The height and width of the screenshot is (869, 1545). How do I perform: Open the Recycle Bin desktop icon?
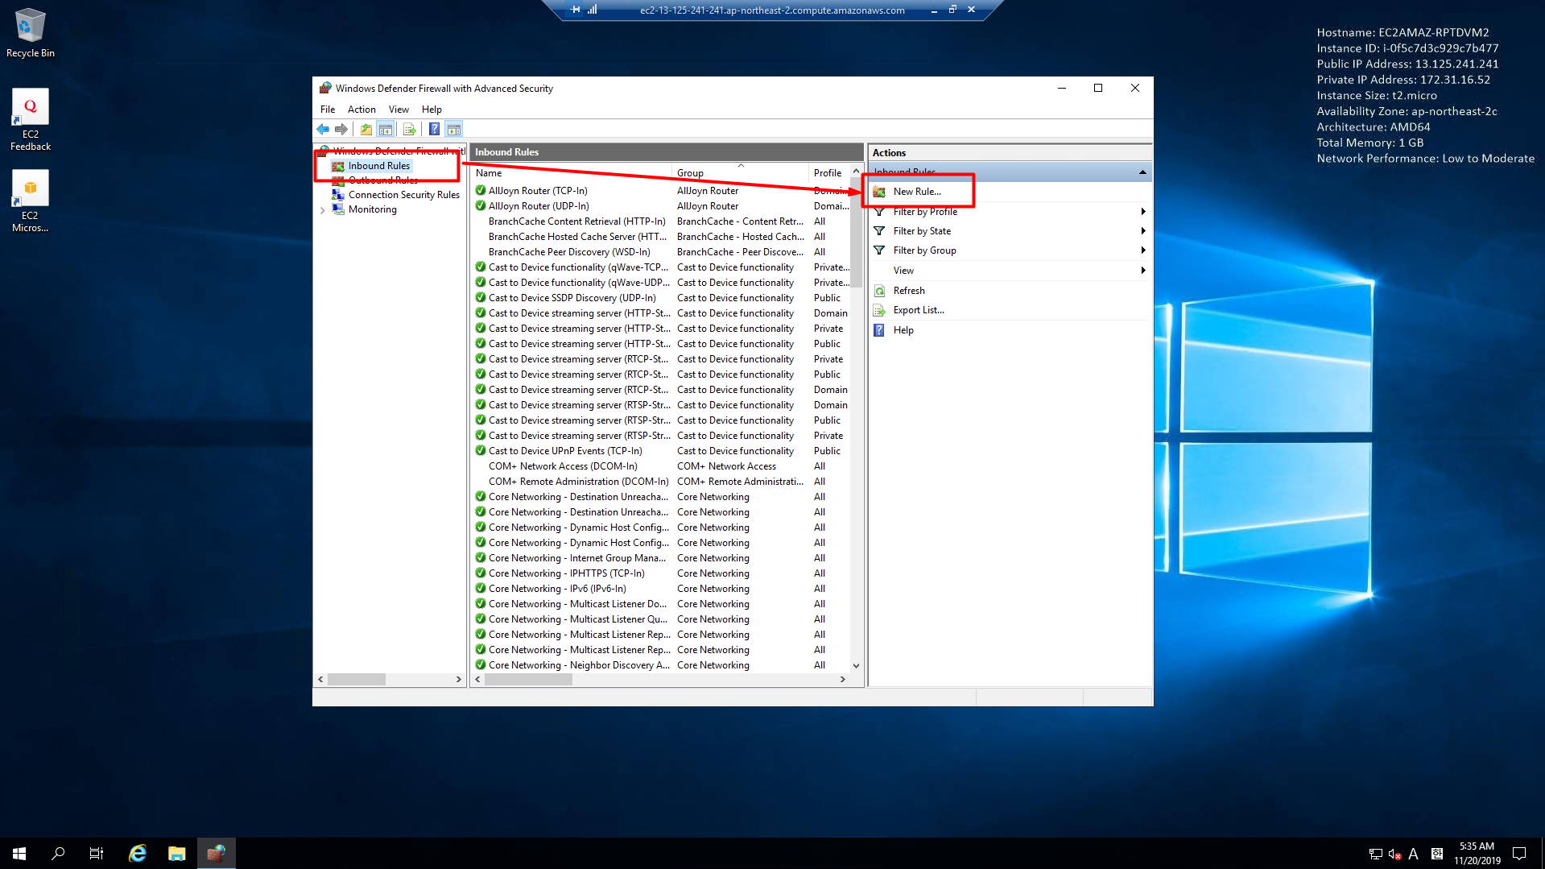point(31,33)
